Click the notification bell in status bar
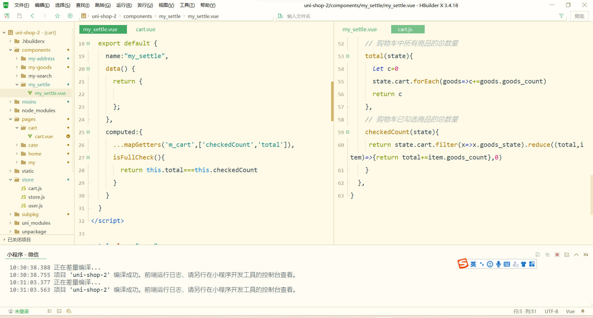 583,311
